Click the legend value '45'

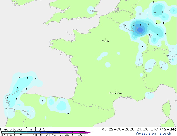pyautogui.click(x=80, y=135)
